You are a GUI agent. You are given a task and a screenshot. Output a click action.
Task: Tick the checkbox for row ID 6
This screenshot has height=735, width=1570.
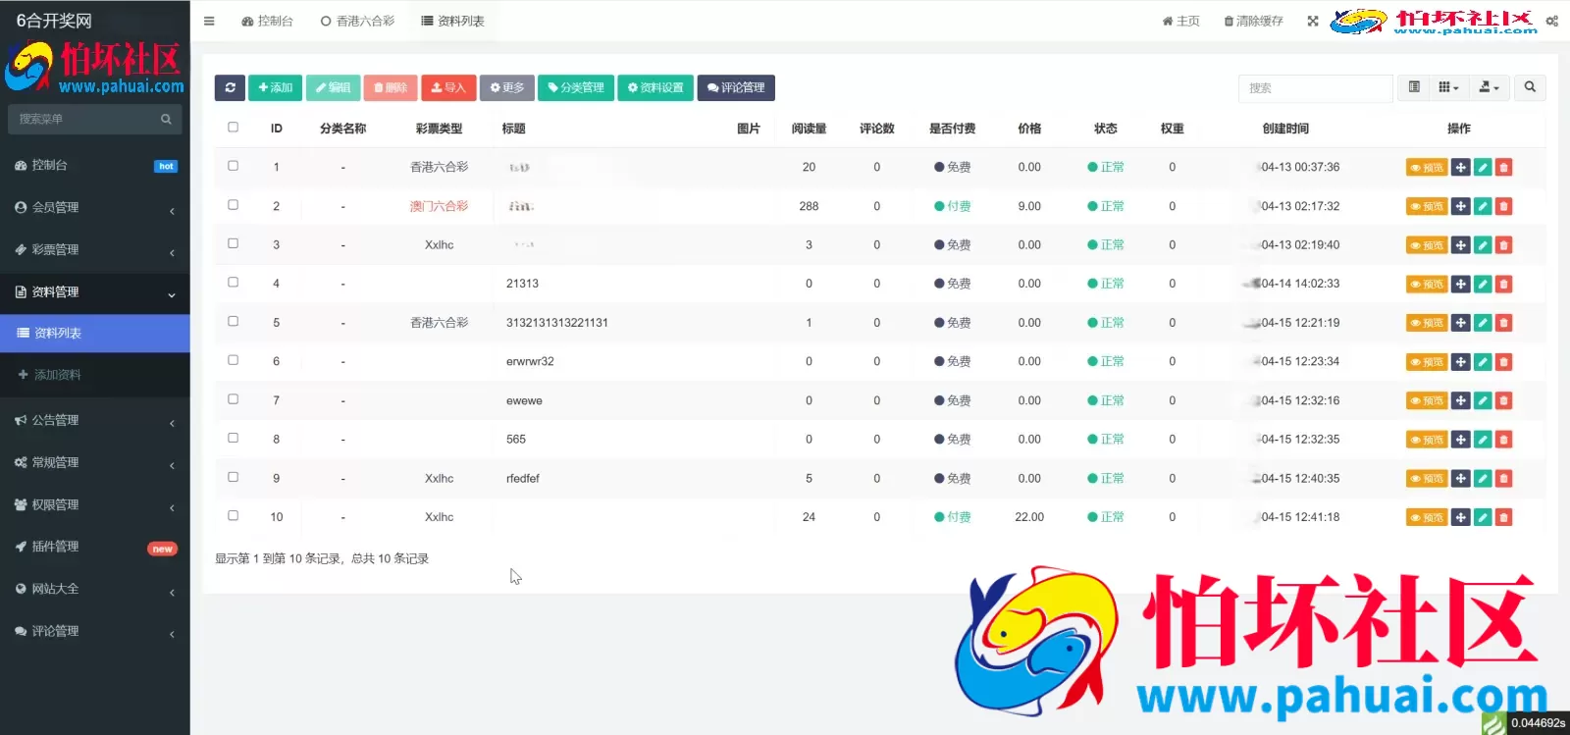[x=233, y=360]
